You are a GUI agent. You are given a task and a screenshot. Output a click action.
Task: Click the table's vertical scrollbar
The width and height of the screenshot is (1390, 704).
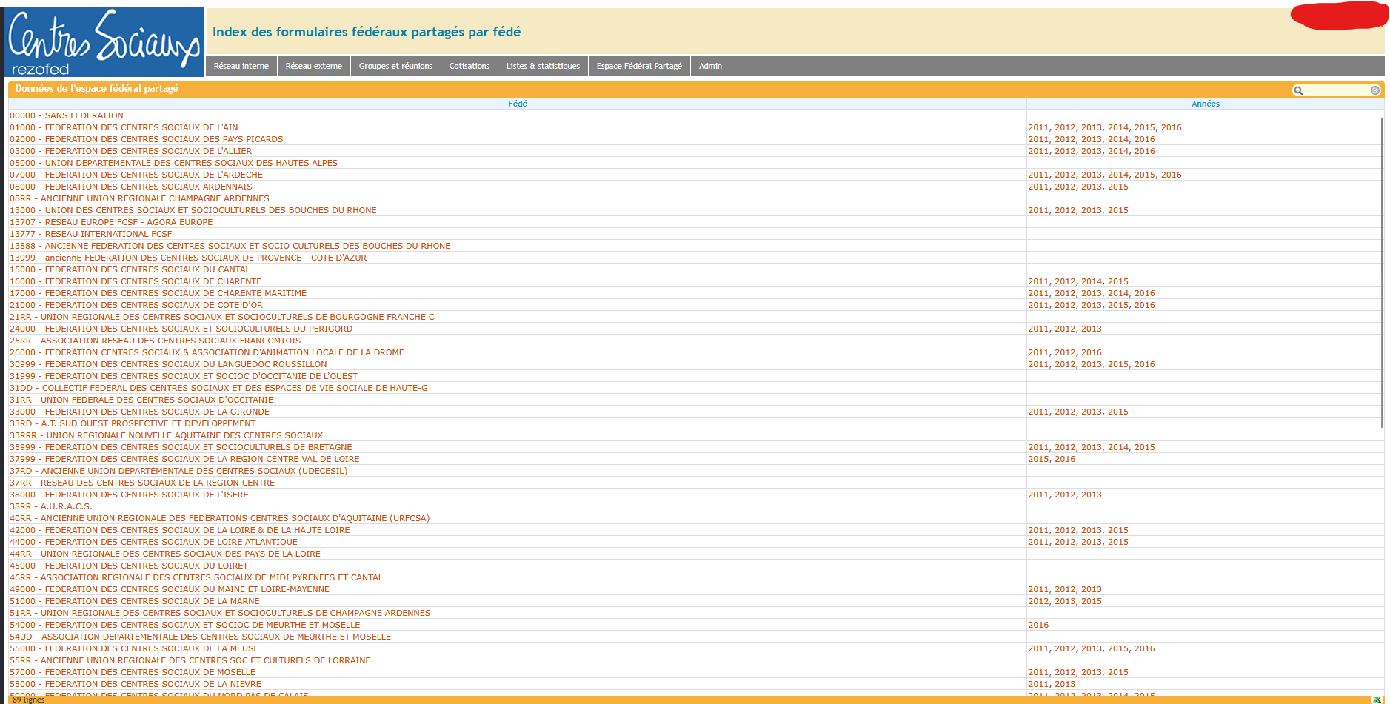click(x=1382, y=272)
